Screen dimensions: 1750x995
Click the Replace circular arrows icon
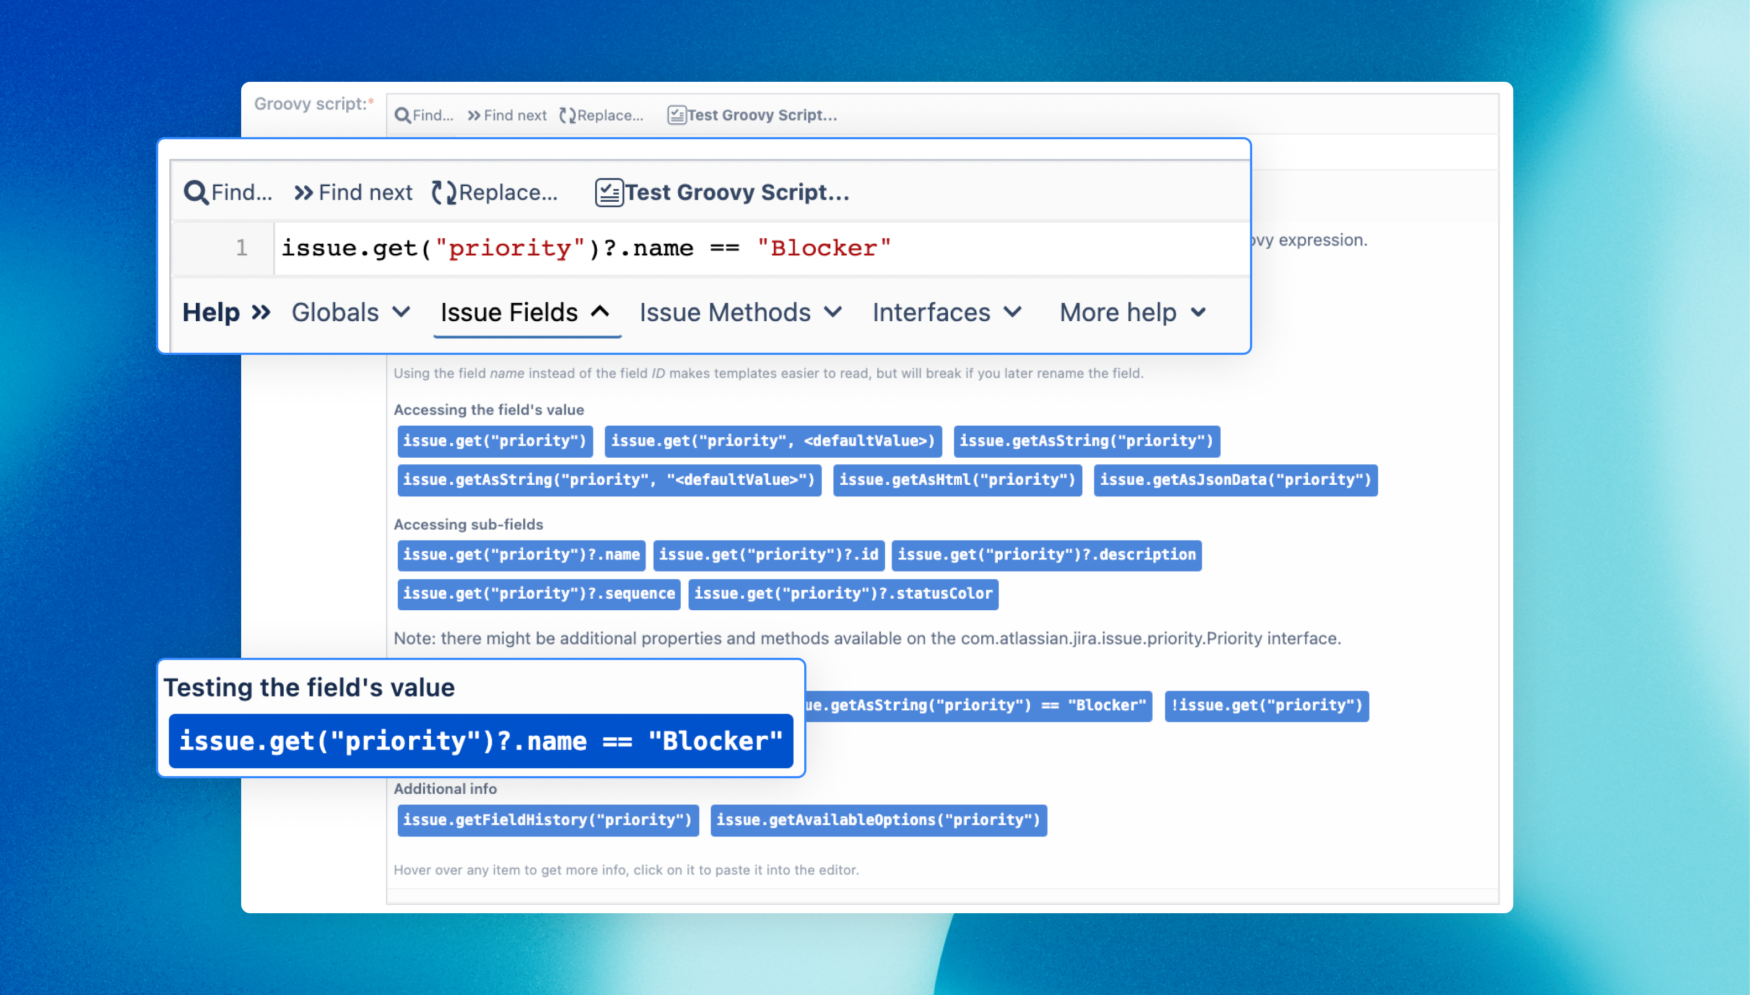[x=444, y=193]
